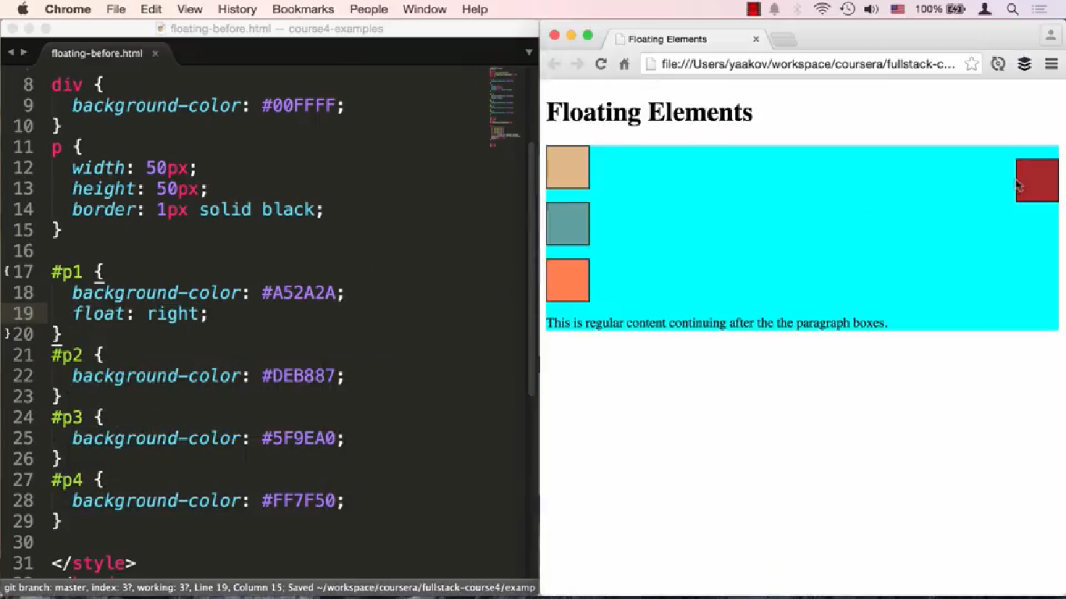The height and width of the screenshot is (599, 1066).
Task: Bookmark the page using the star icon
Action: [971, 64]
